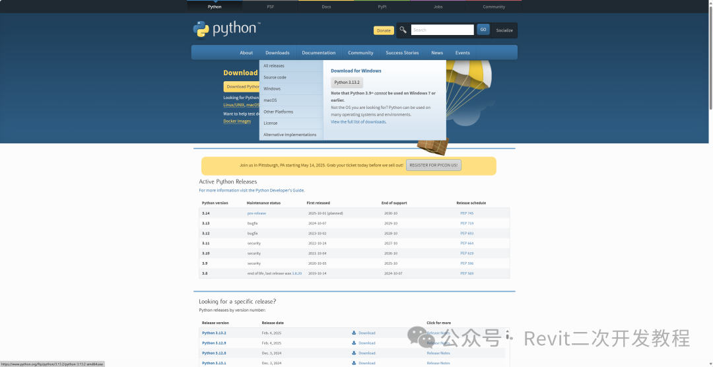Open the Python 3.13.2 release link
Image resolution: width=713 pixels, height=367 pixels.
[214, 333]
